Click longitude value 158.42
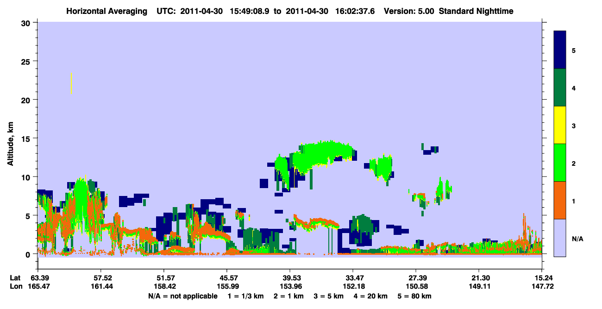 pos(164,286)
